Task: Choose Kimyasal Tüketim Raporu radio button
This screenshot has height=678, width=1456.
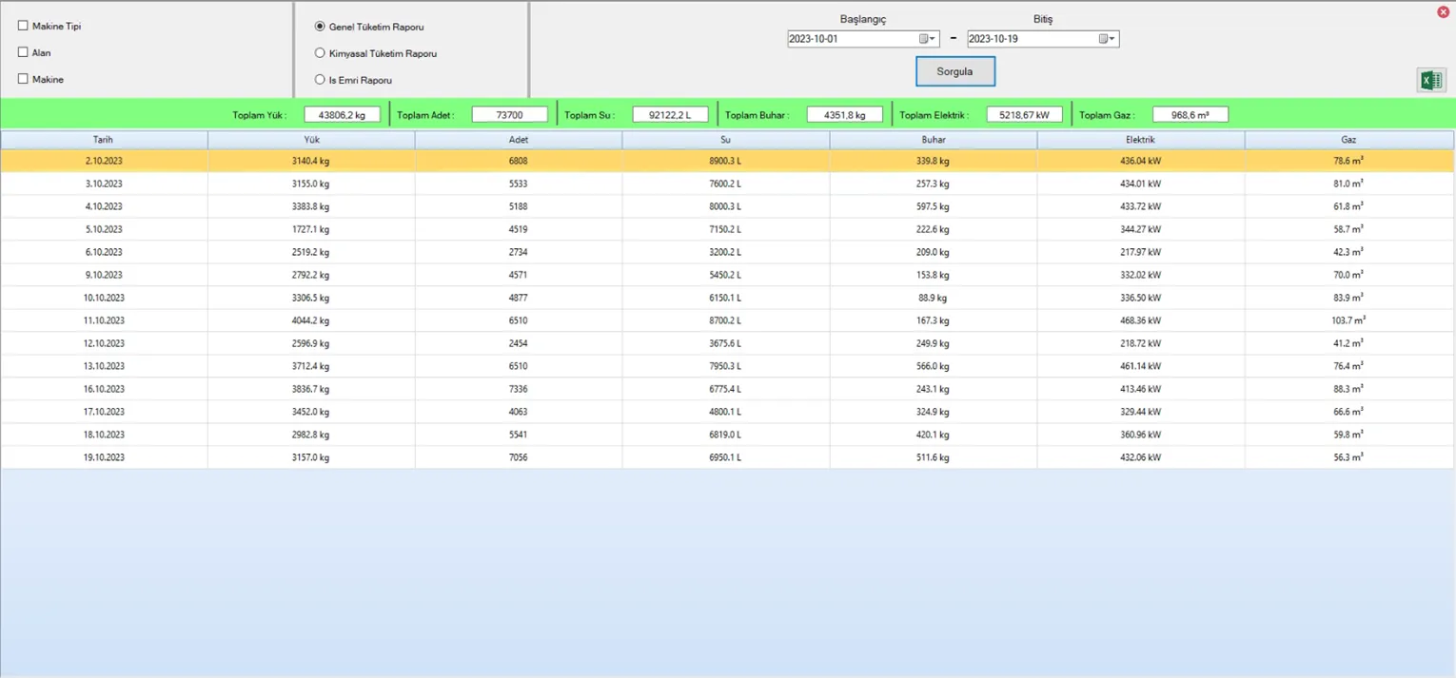Action: click(320, 53)
